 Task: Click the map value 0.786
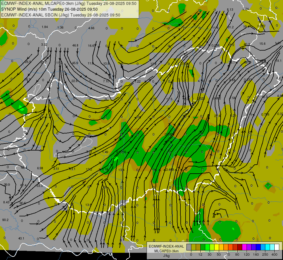point(265,115)
